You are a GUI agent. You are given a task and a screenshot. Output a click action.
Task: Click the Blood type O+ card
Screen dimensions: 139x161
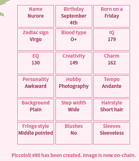74,40
